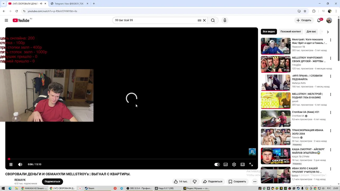Switch to WAKASA143 Stream taskbar window
This screenshot has height=191, width=340.
click(x=34, y=188)
